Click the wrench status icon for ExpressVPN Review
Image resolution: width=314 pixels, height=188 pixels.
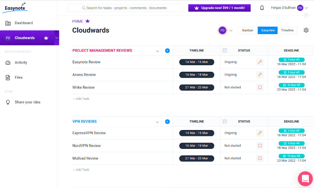(260, 133)
